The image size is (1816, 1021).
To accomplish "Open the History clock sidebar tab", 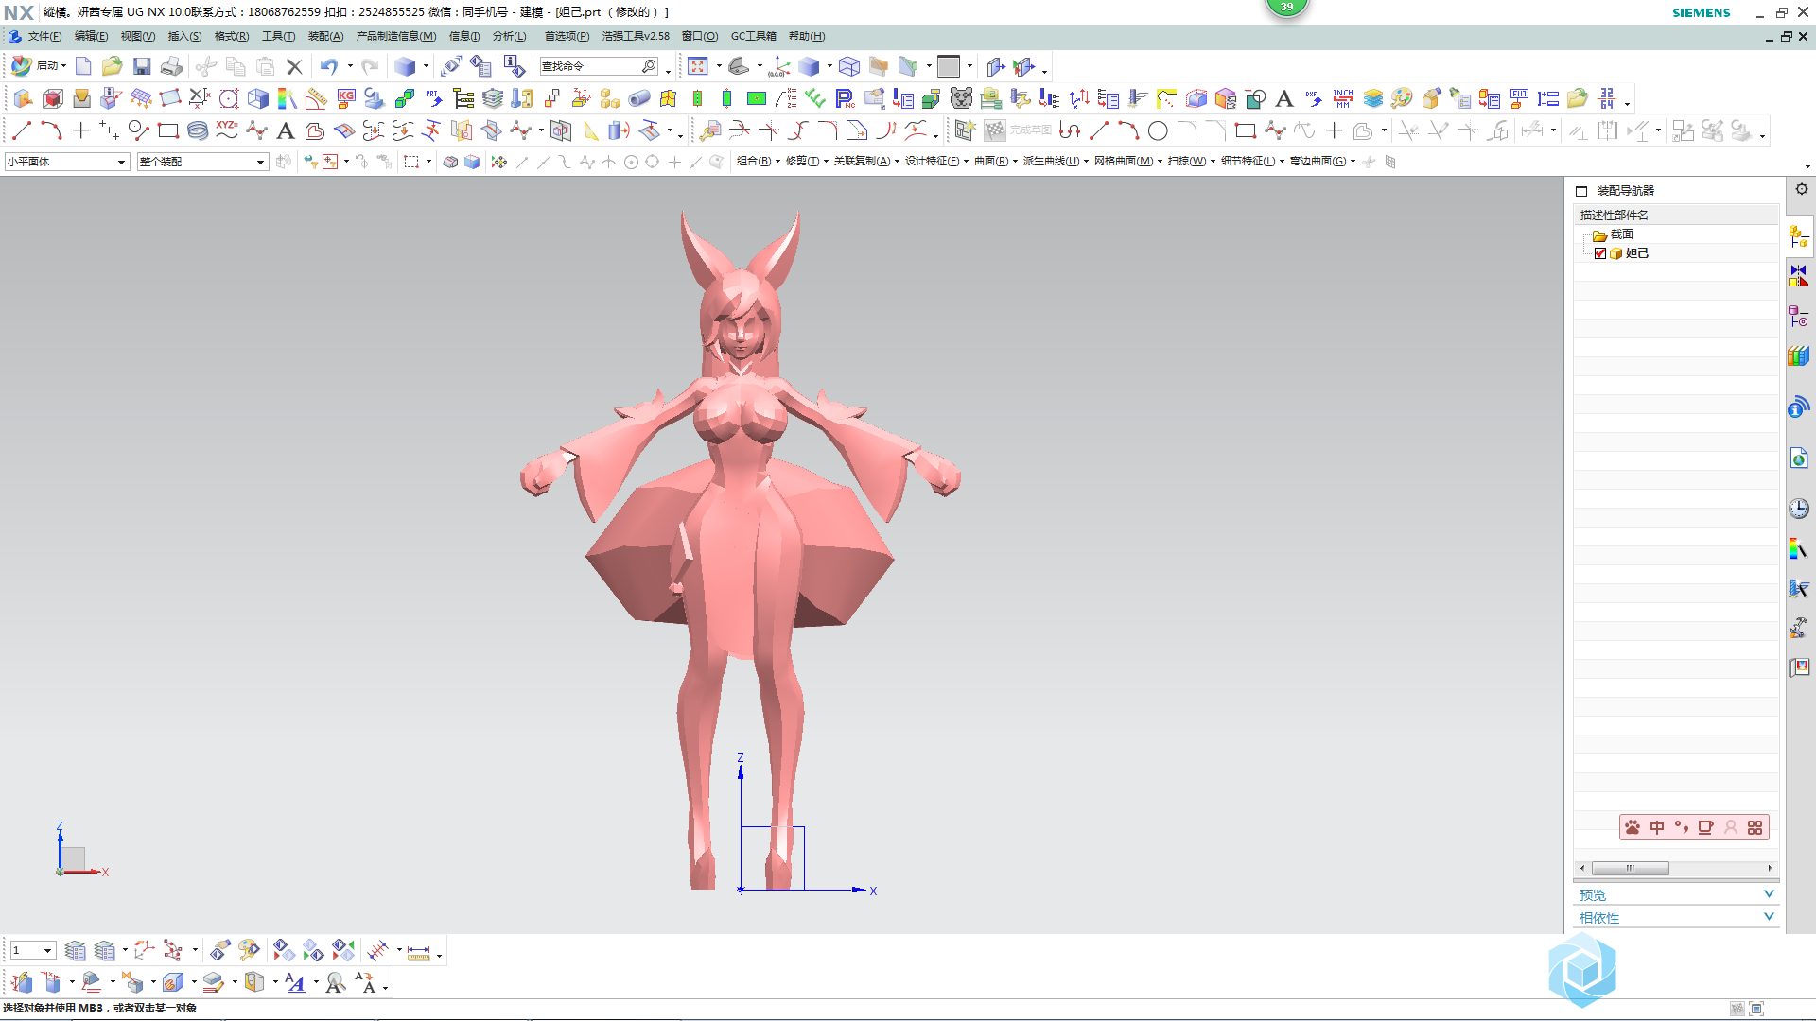I will coord(1799,509).
